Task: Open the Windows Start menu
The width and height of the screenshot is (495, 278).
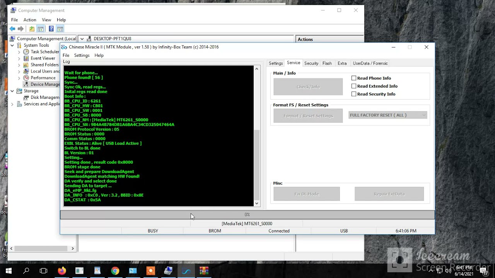Action: tap(9, 271)
